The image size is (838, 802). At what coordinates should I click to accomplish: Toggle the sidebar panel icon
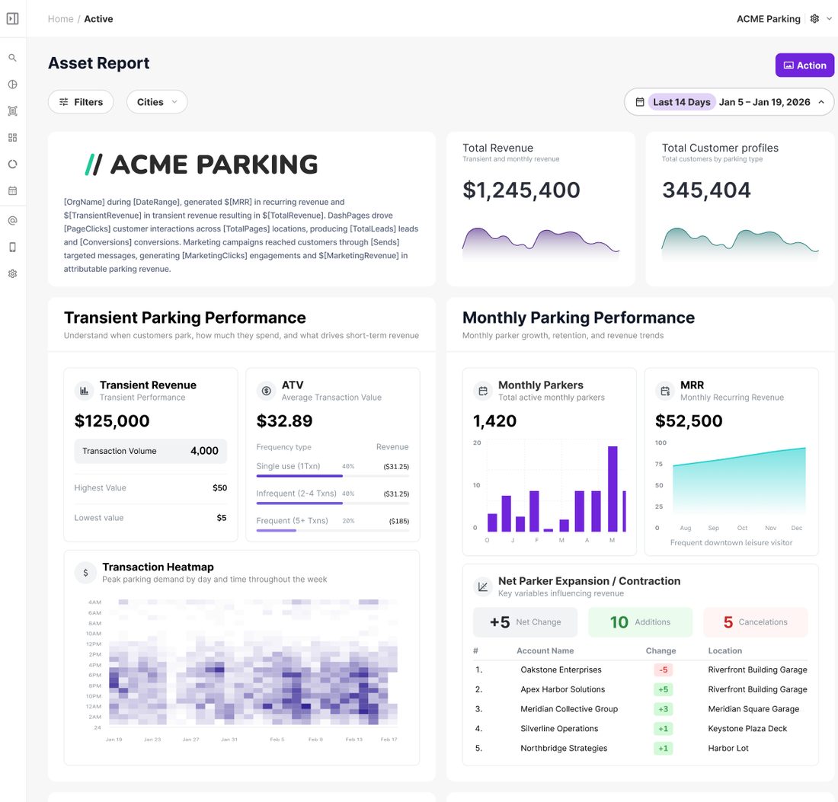pos(13,19)
